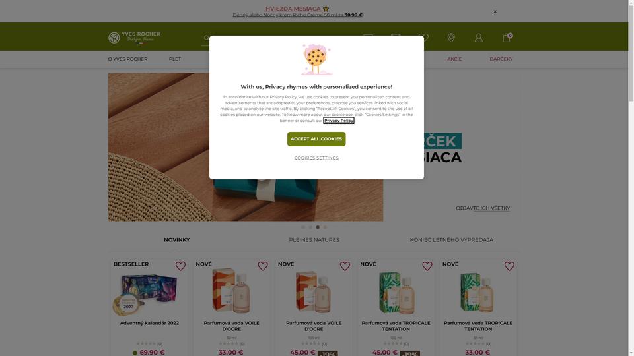Select the fourth carousel slide dot
634x356 pixels.
point(325,227)
